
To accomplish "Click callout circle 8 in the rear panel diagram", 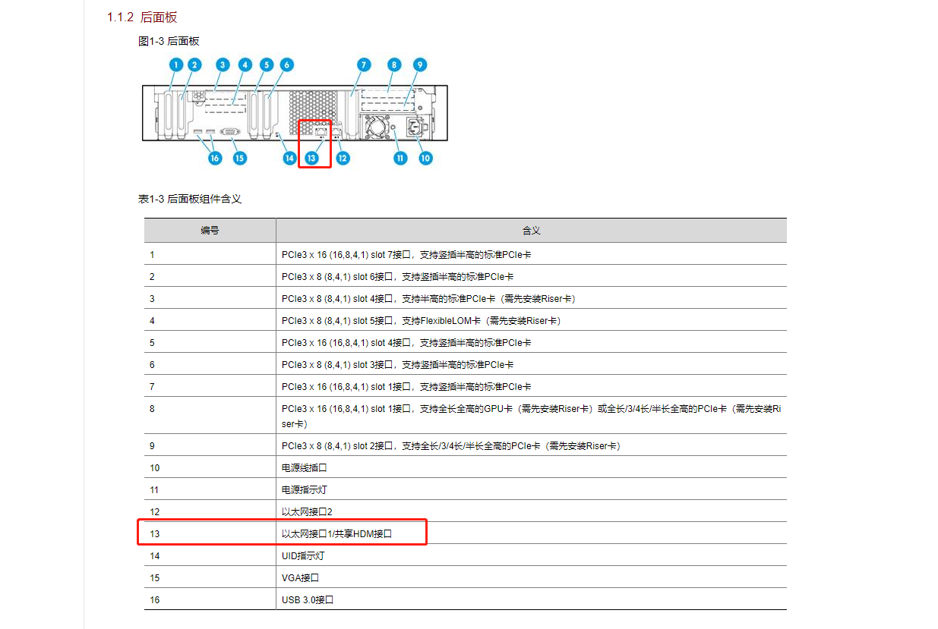I will 393,65.
